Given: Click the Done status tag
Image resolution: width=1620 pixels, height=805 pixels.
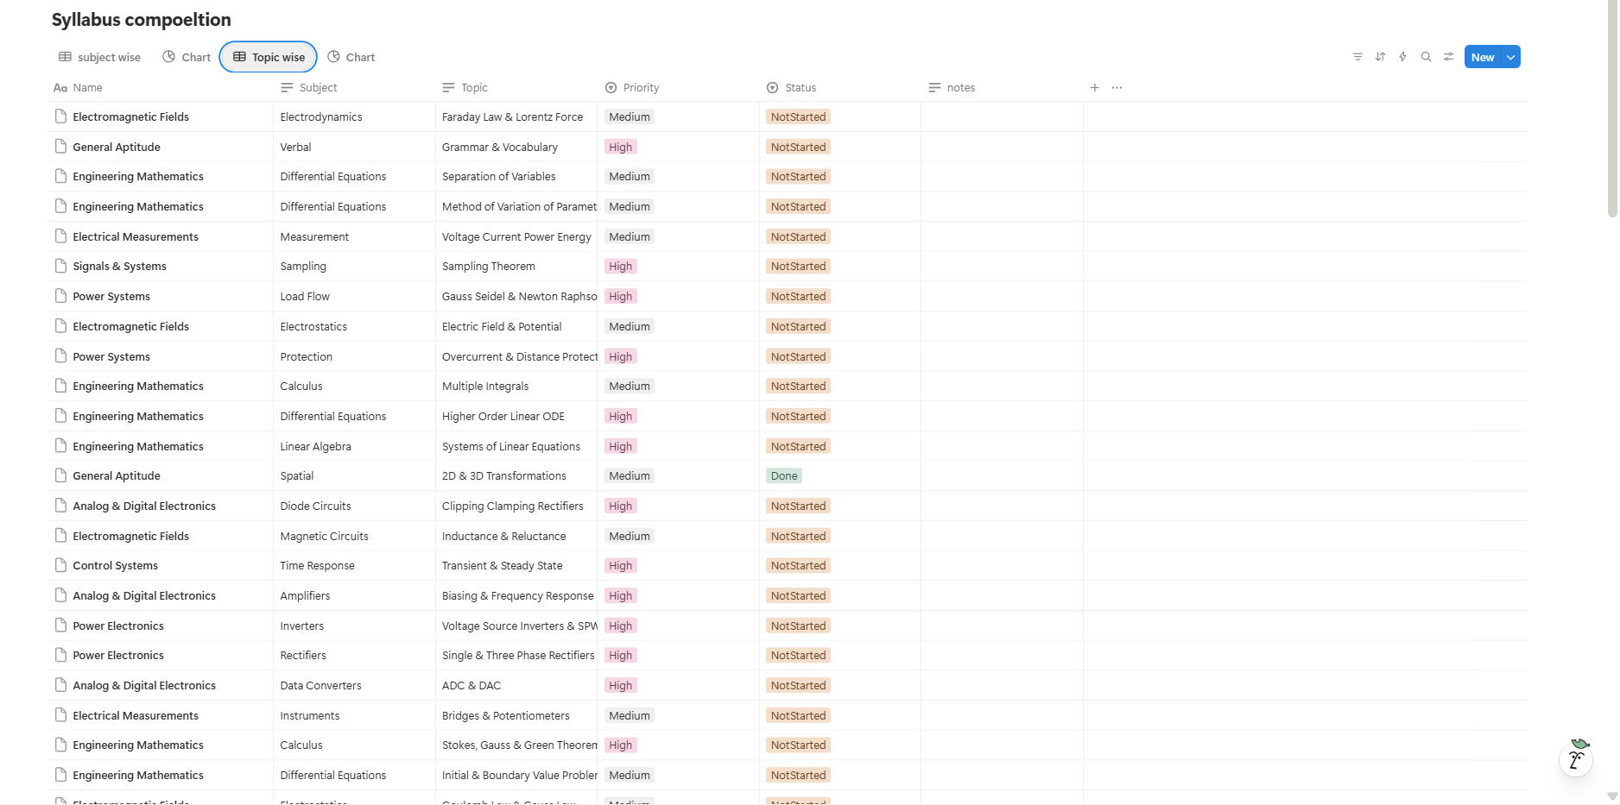Looking at the screenshot, I should [x=783, y=476].
